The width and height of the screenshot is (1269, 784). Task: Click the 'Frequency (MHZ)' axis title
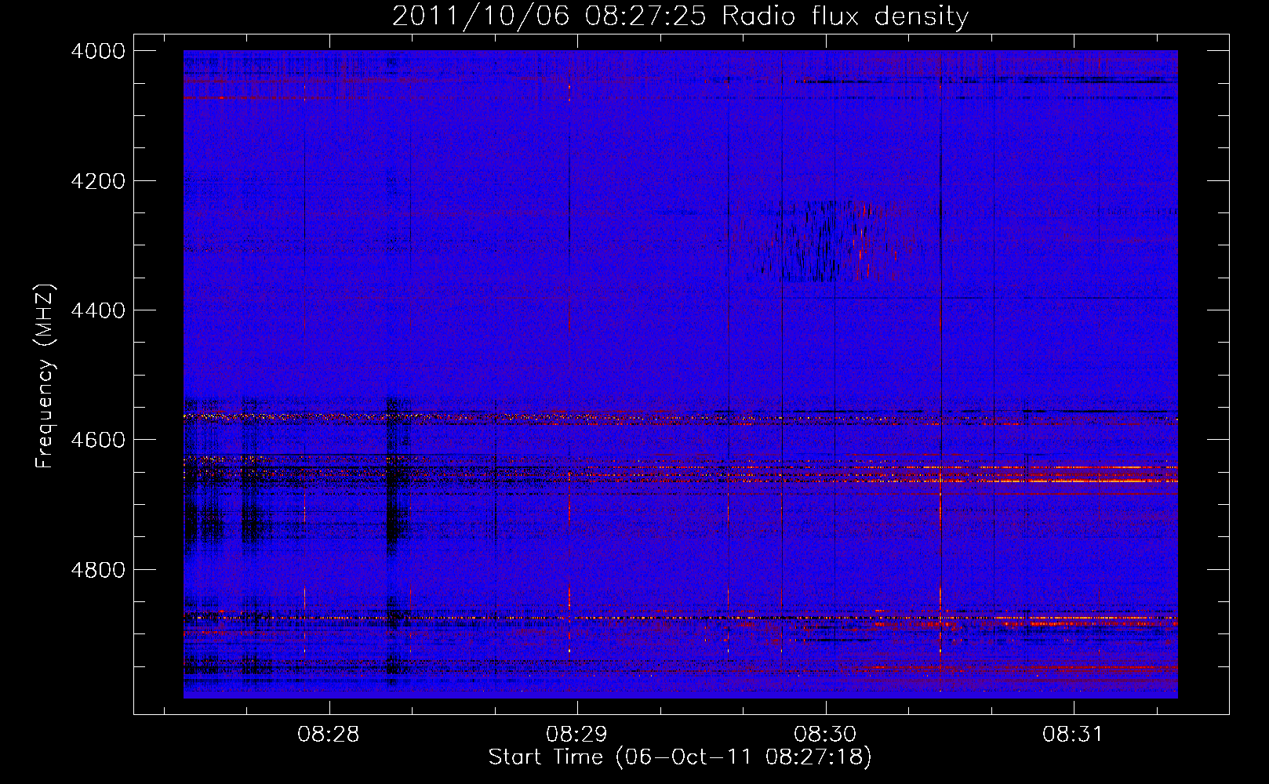[45, 376]
